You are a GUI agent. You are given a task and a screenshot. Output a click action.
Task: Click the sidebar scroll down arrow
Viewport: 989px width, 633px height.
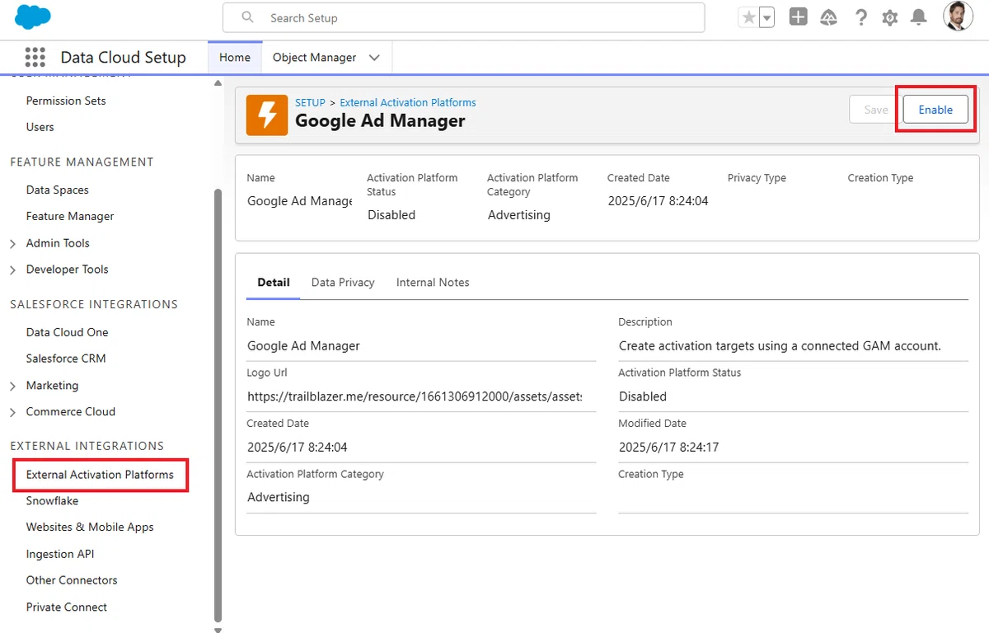[218, 630]
